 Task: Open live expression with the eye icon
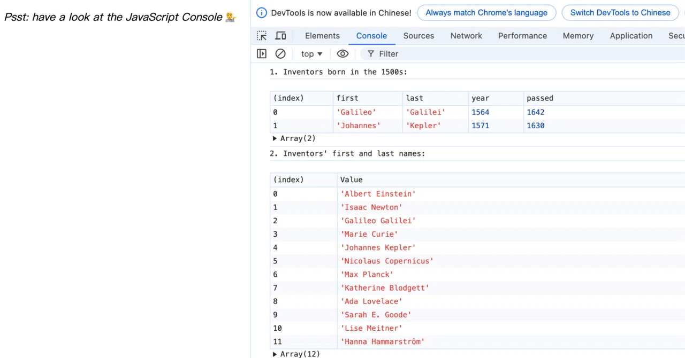(x=342, y=54)
